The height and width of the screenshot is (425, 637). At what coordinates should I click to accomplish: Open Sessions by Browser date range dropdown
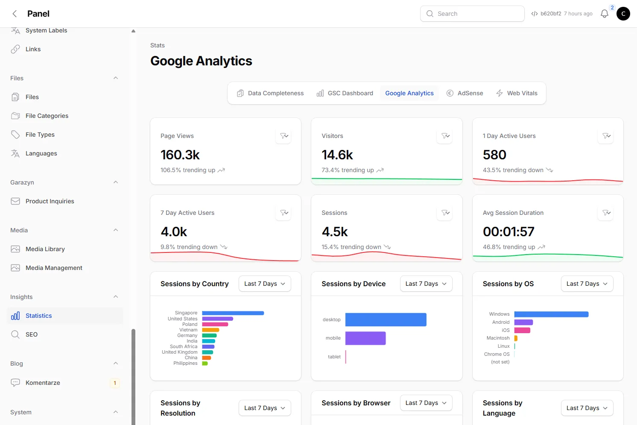(426, 403)
